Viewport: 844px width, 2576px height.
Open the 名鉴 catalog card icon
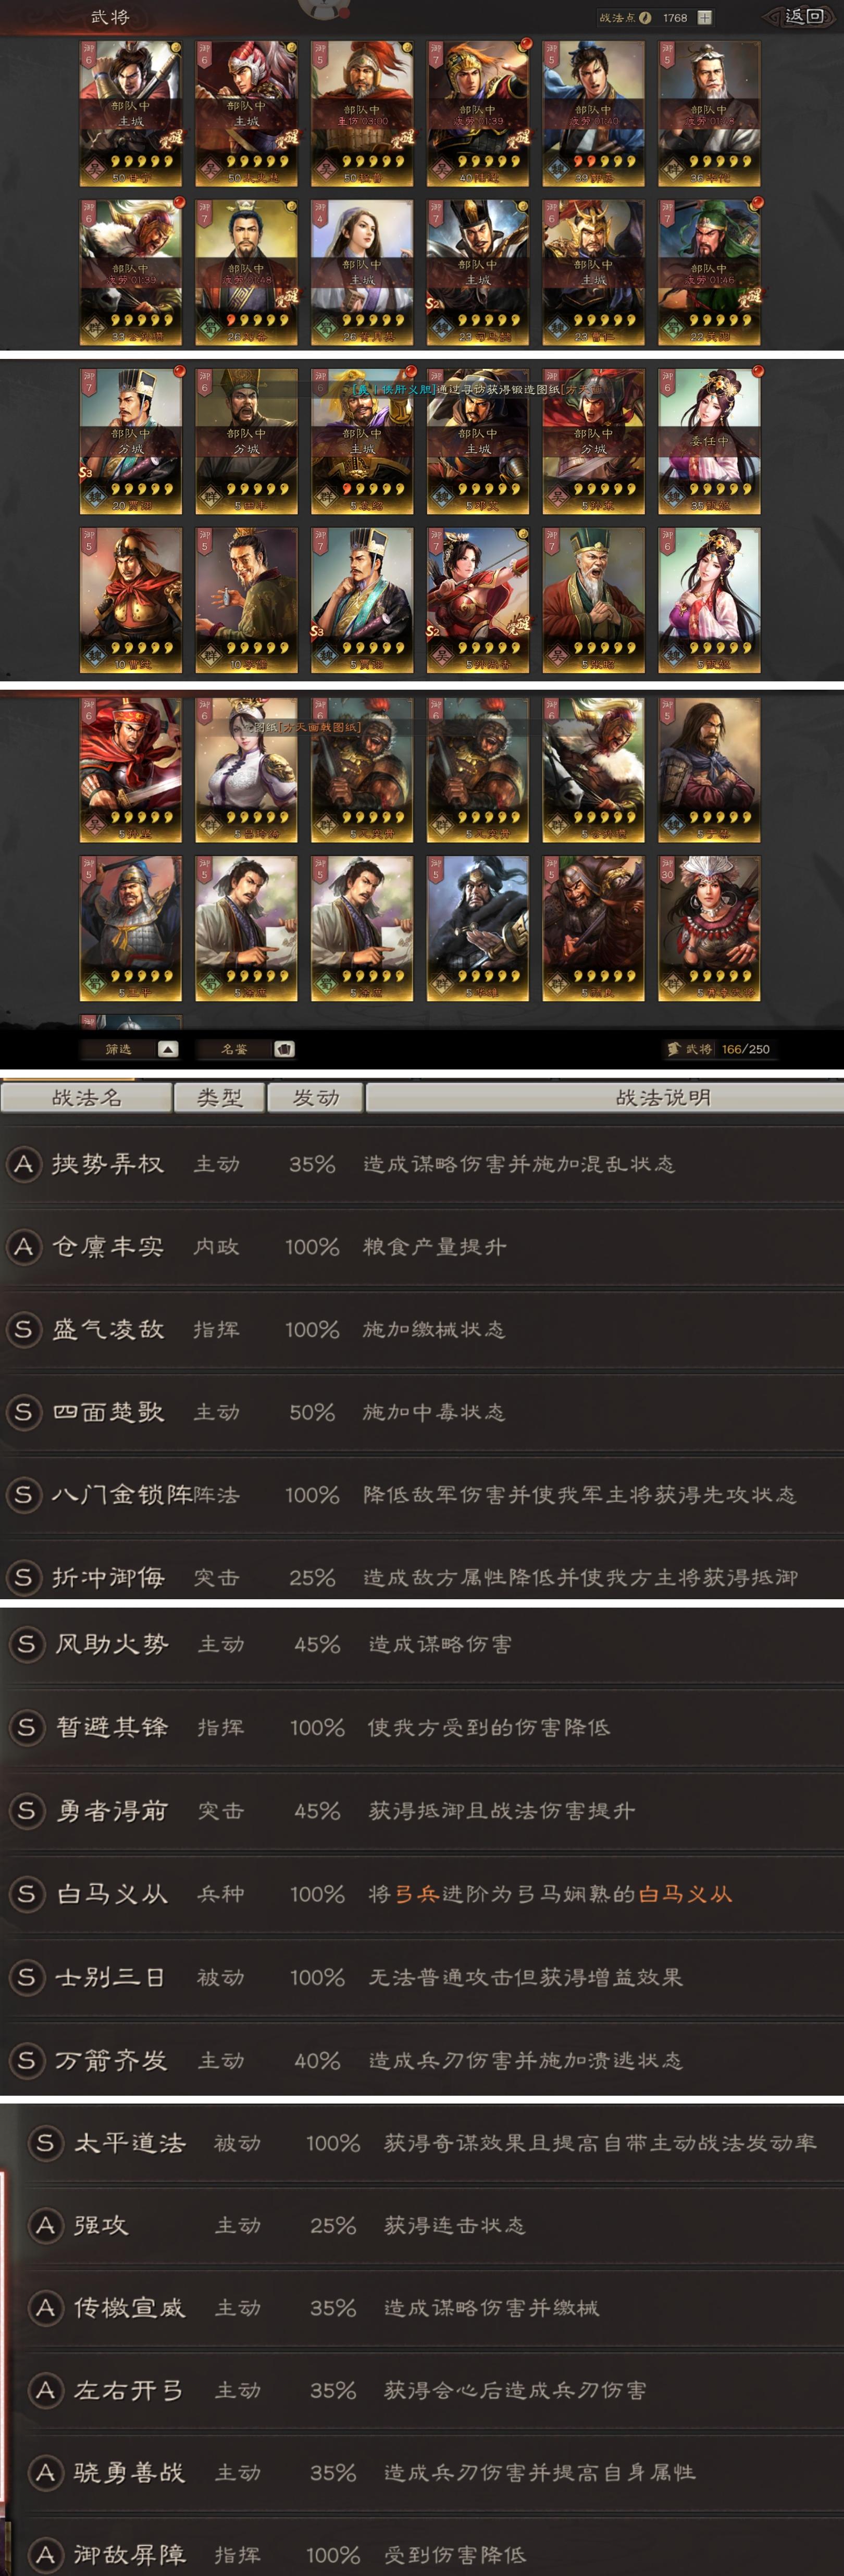coord(284,1049)
